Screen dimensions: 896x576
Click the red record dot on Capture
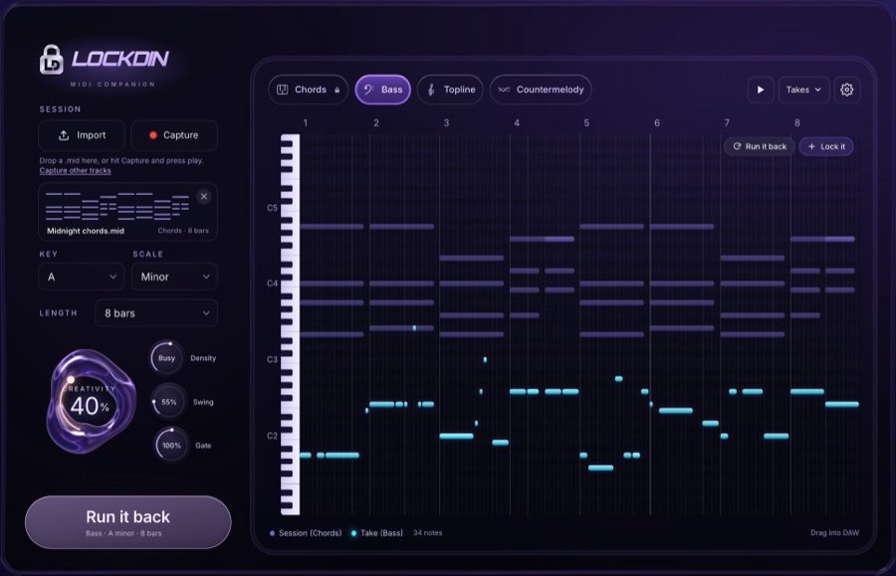coord(153,135)
